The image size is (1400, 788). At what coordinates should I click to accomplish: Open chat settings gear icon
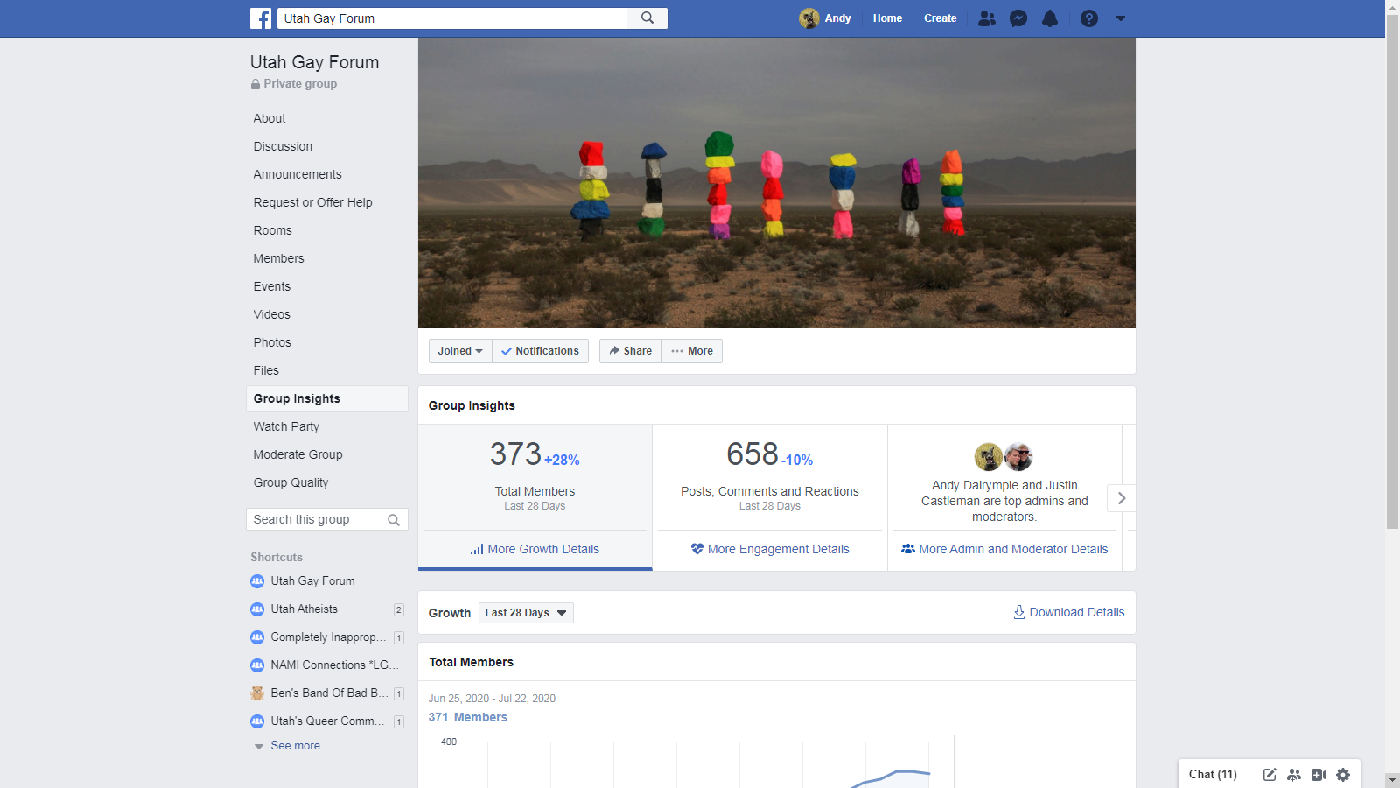tap(1343, 775)
